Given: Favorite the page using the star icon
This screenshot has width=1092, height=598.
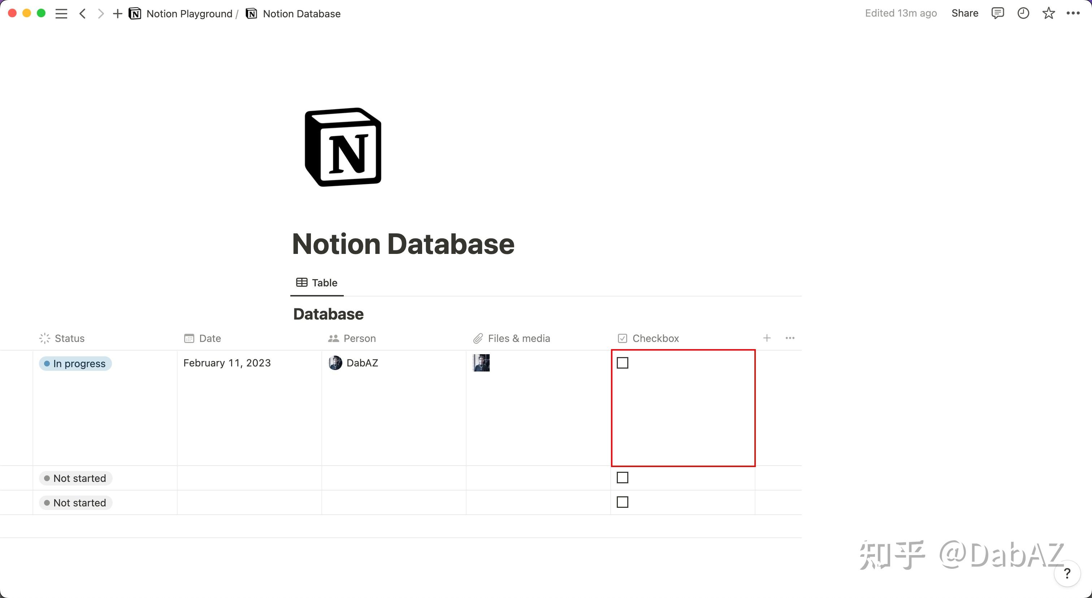Looking at the screenshot, I should (x=1048, y=13).
